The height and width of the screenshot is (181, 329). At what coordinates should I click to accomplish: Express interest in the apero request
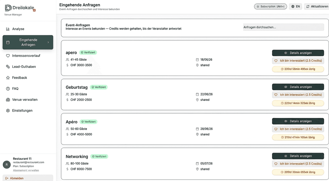coord(298,61)
